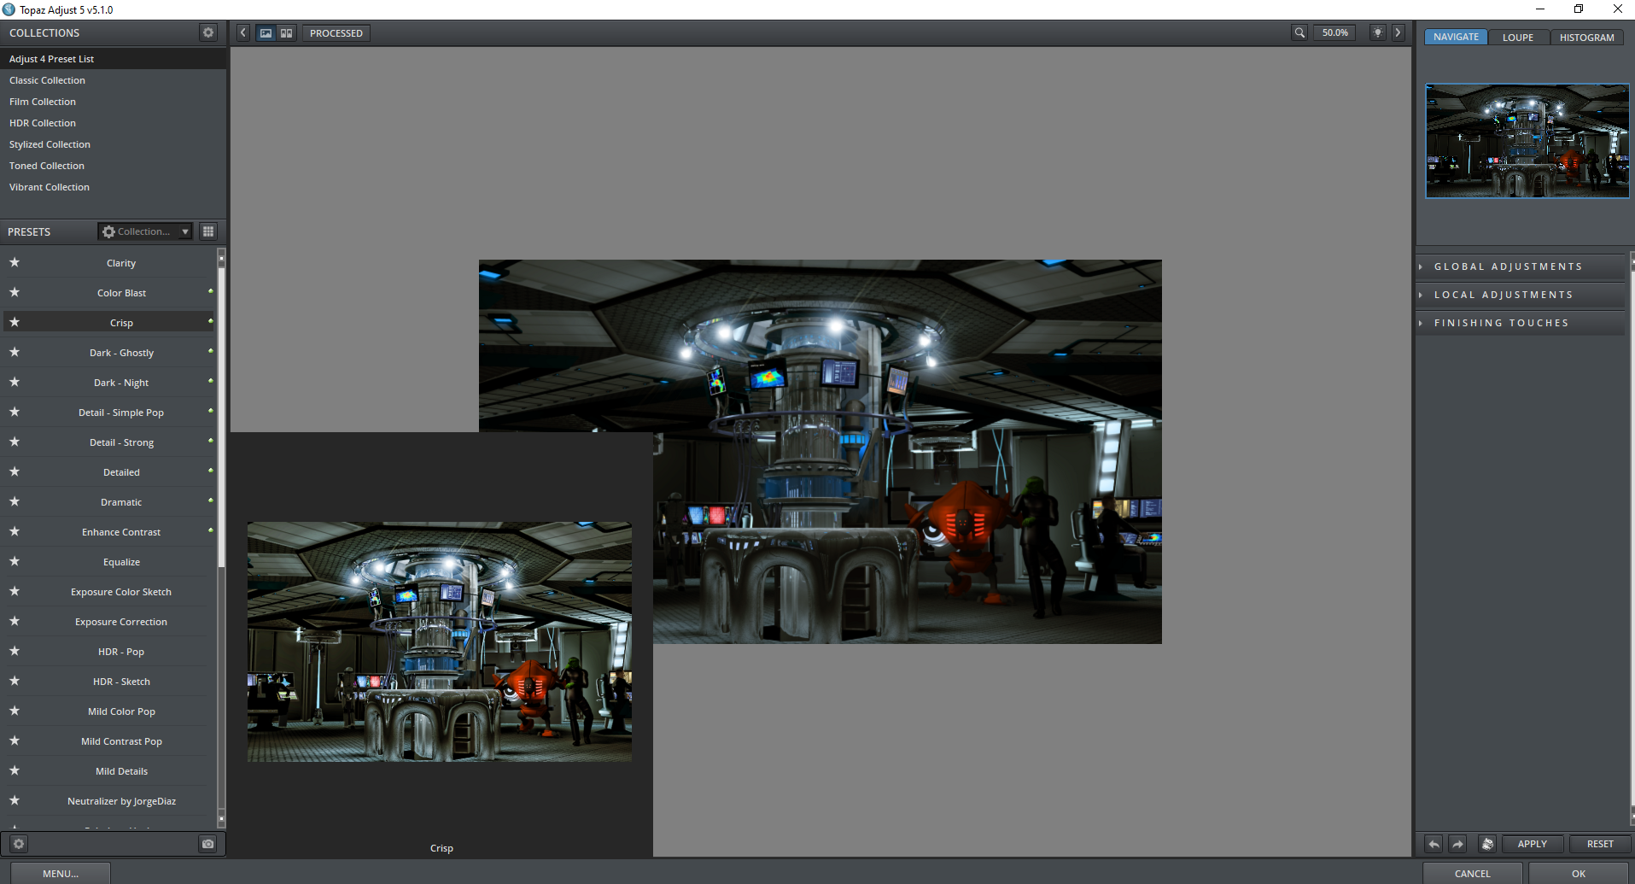Reset all adjustments

pyautogui.click(x=1600, y=844)
